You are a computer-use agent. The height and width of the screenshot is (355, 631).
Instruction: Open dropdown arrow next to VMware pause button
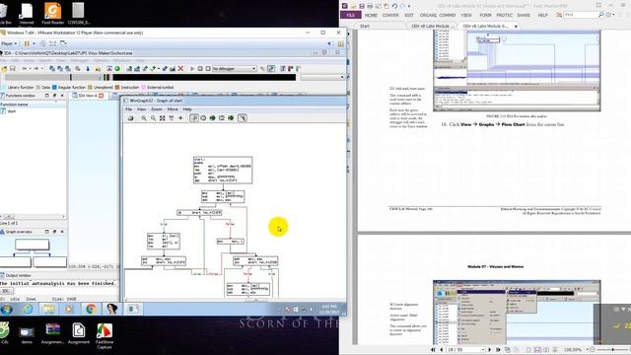34,43
